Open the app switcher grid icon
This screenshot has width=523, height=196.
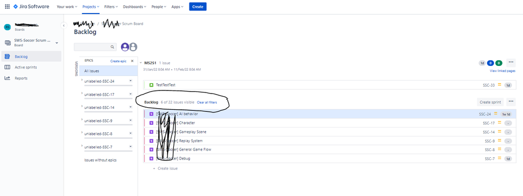(x=7, y=7)
